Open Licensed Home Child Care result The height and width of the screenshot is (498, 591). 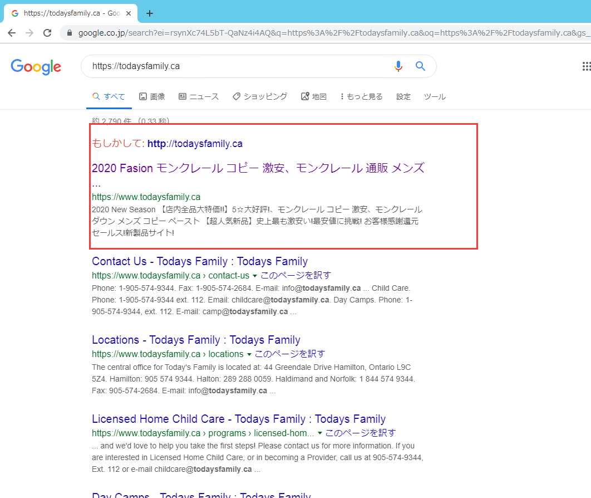239,419
